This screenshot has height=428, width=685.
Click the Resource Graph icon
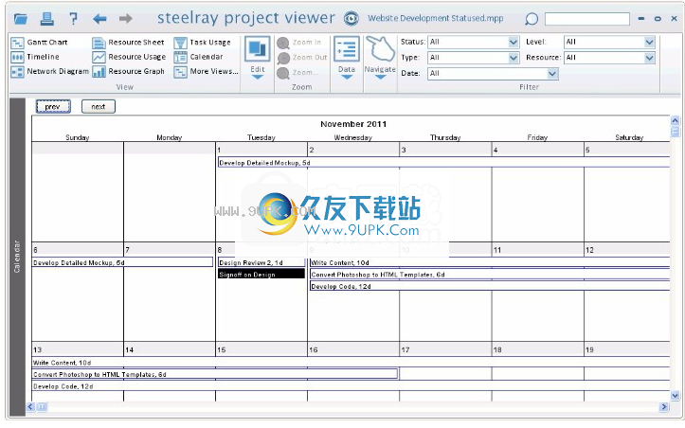[x=99, y=71]
